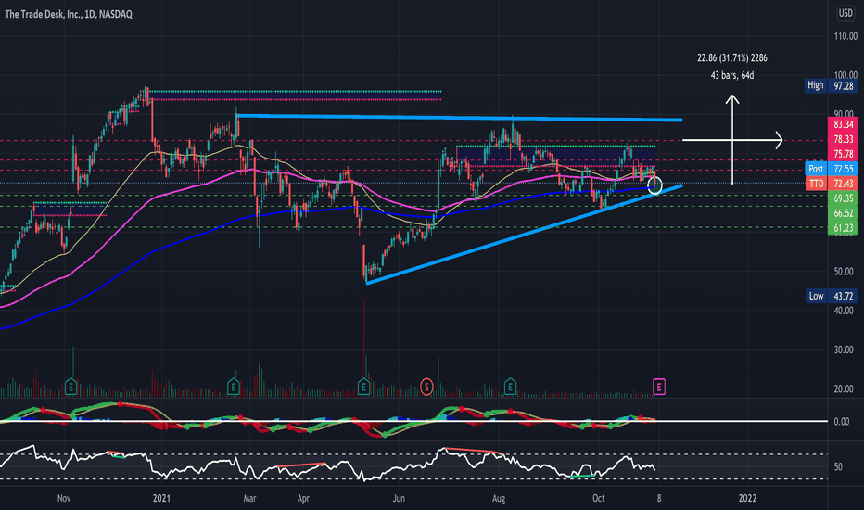Click the '2021' time axis label
Viewport: 864px width, 510px height.
pyautogui.click(x=161, y=499)
